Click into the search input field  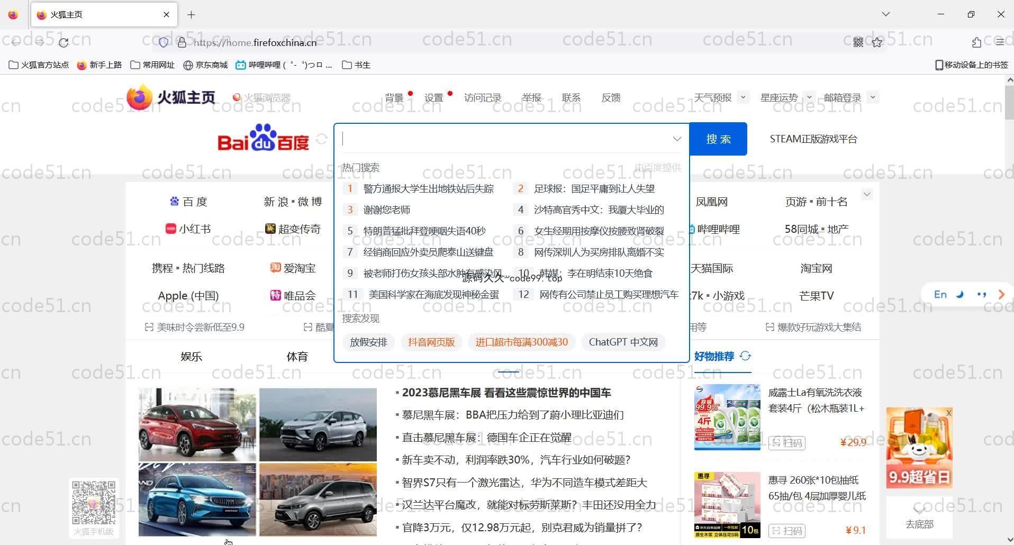(x=503, y=139)
